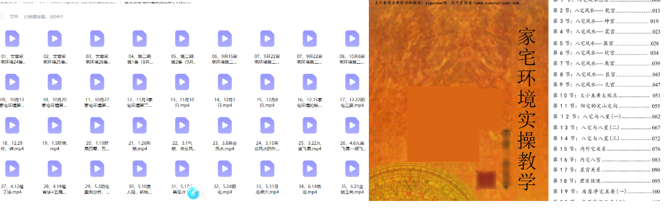Click contents entry 第15节 内外宅关系
This screenshot has width=671, height=209.
pyautogui.click(x=607, y=149)
